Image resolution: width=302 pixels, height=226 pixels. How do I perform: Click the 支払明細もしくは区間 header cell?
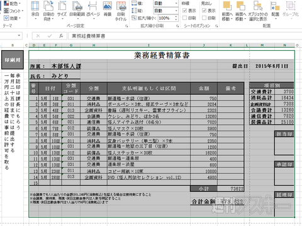coord(148,89)
